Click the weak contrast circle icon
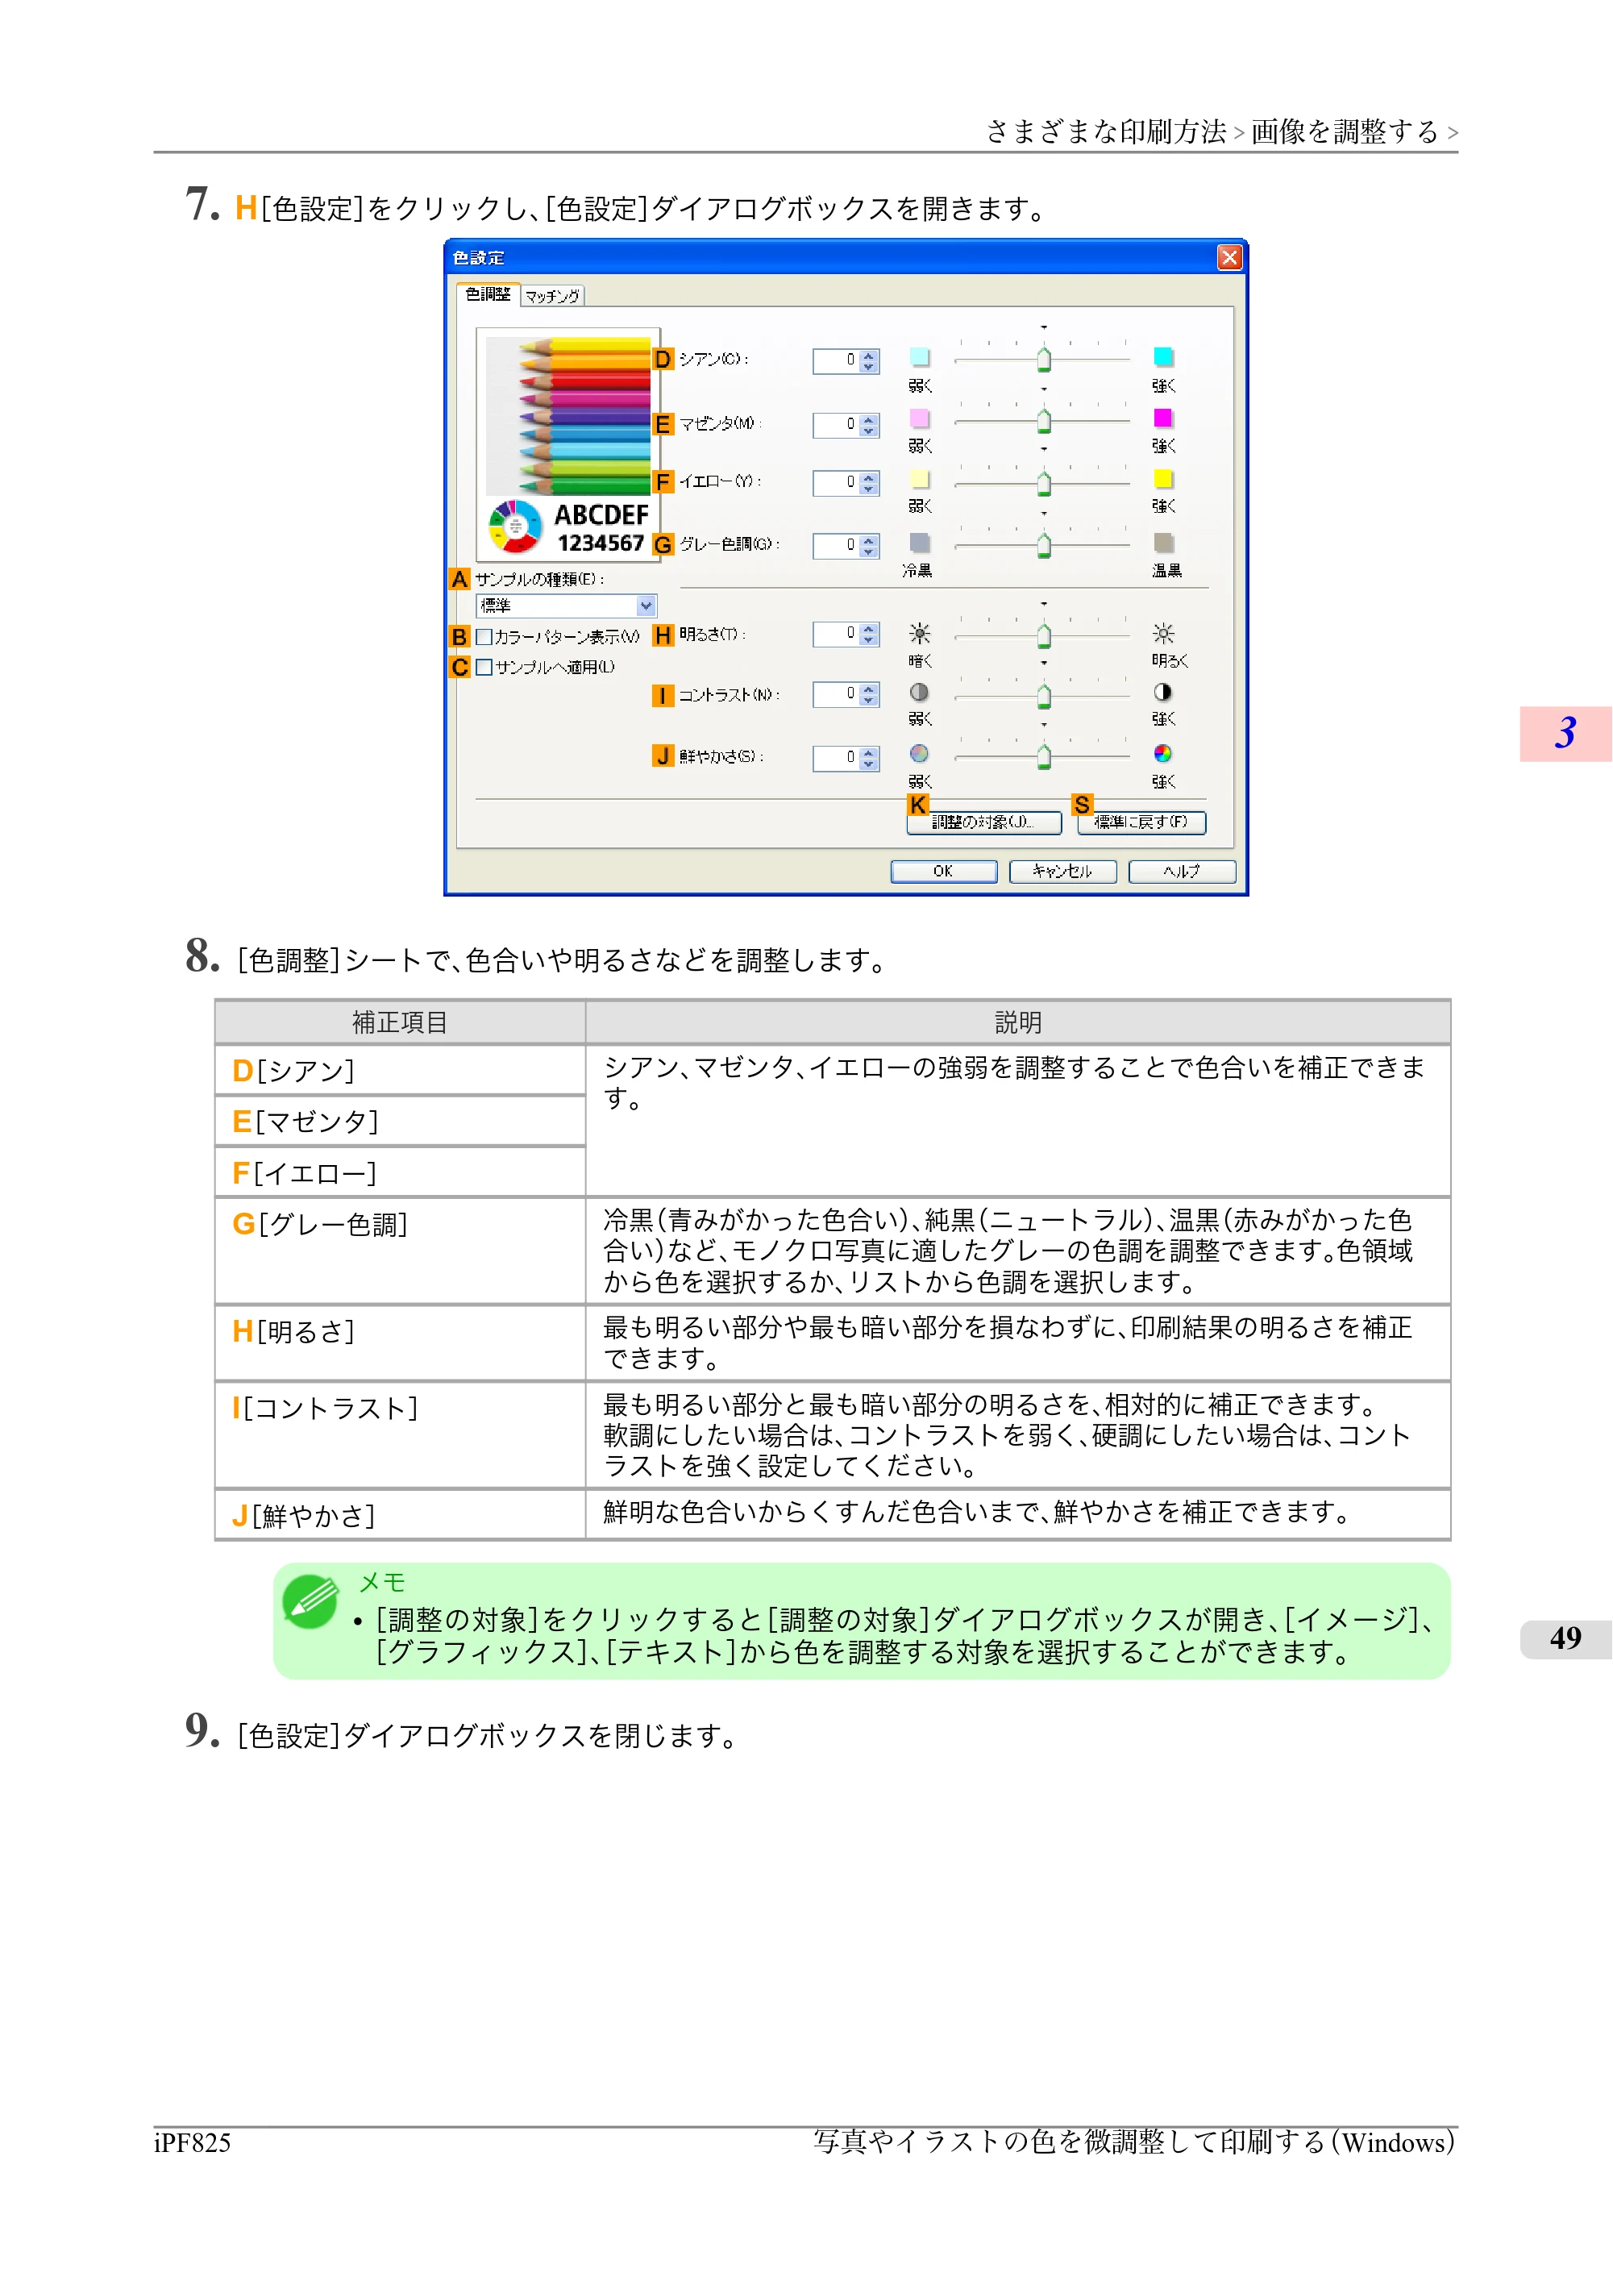Screen dimensions: 1613x2281 click(x=920, y=692)
